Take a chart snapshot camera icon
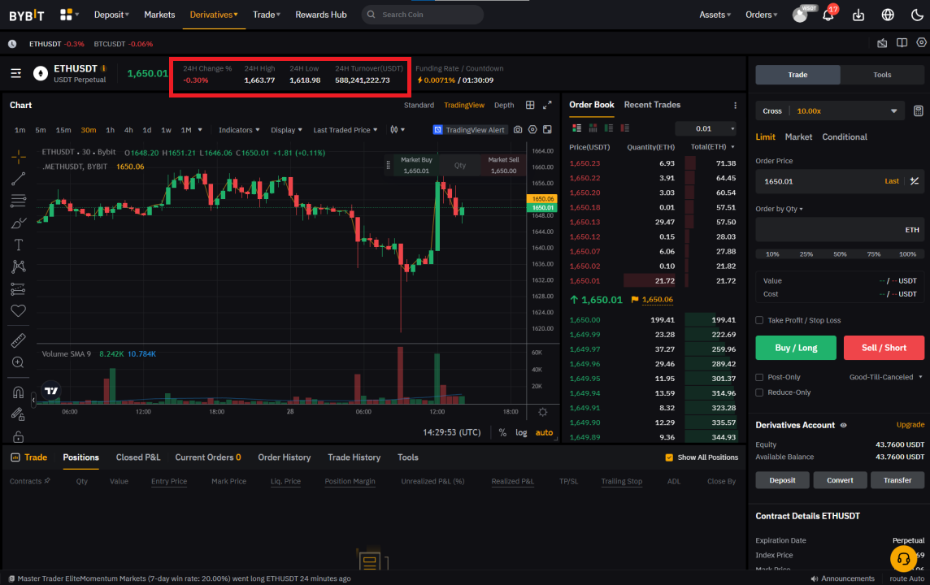This screenshot has width=930, height=585. pyautogui.click(x=518, y=130)
